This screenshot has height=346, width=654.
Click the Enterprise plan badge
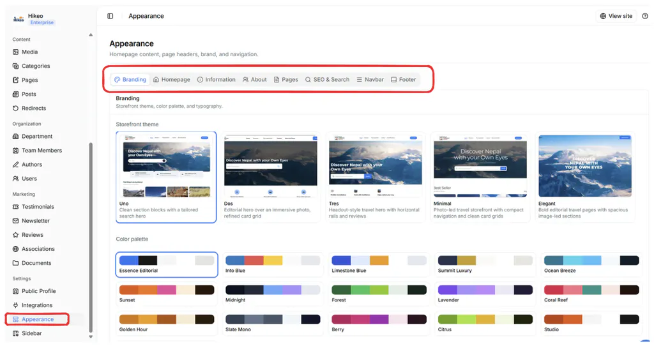point(42,22)
